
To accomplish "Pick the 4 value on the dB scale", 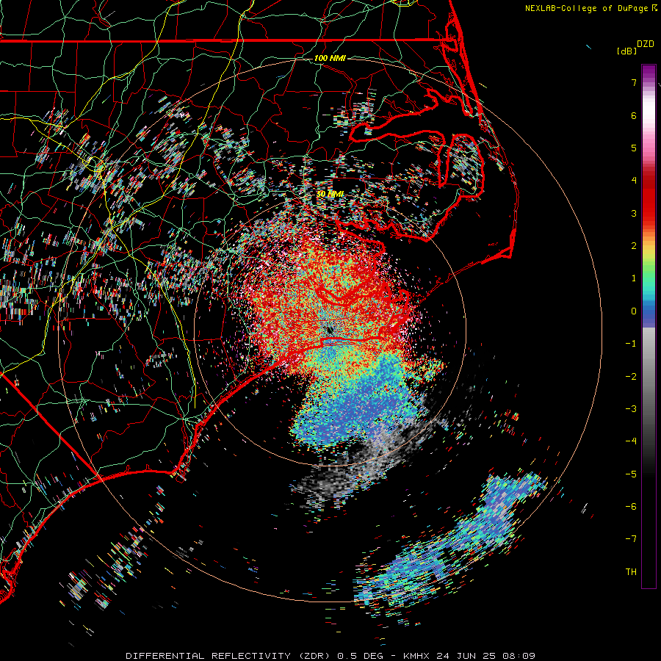I will [x=634, y=181].
